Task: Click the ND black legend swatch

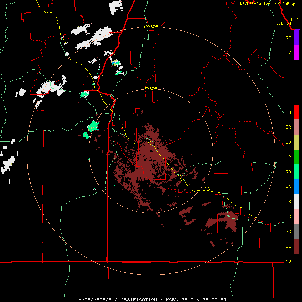Action: tap(296, 261)
